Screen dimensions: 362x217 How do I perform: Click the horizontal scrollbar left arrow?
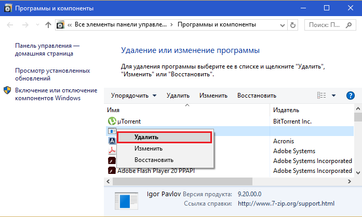pyautogui.click(x=108, y=182)
